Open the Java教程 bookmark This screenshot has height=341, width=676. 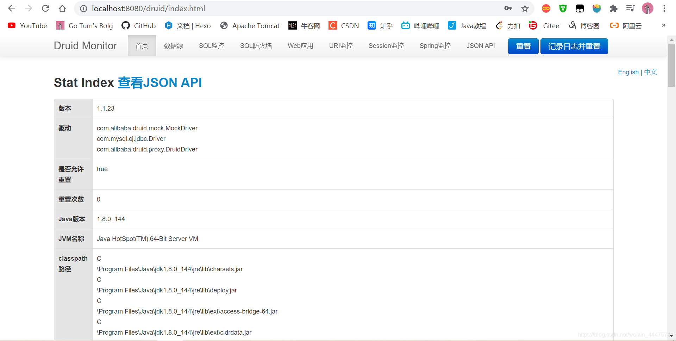(467, 26)
